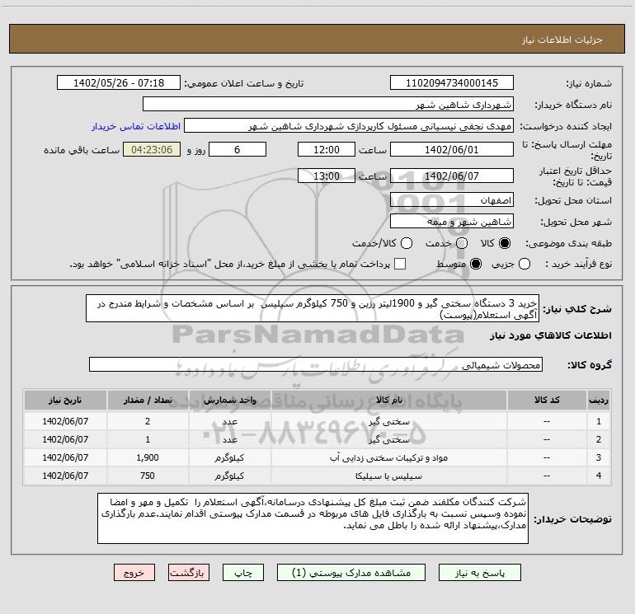Choose the جزیی purchase process option
The height and width of the screenshot is (614, 635).
[x=524, y=264]
